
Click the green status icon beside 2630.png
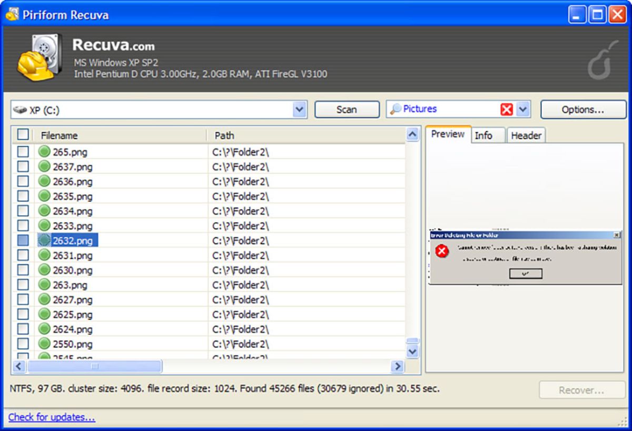45,270
